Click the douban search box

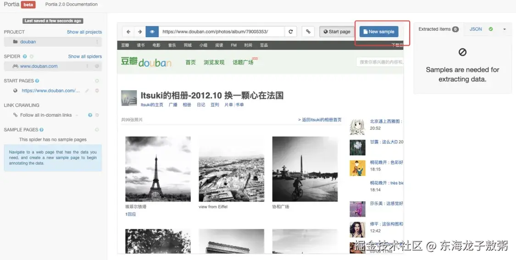click(x=380, y=62)
